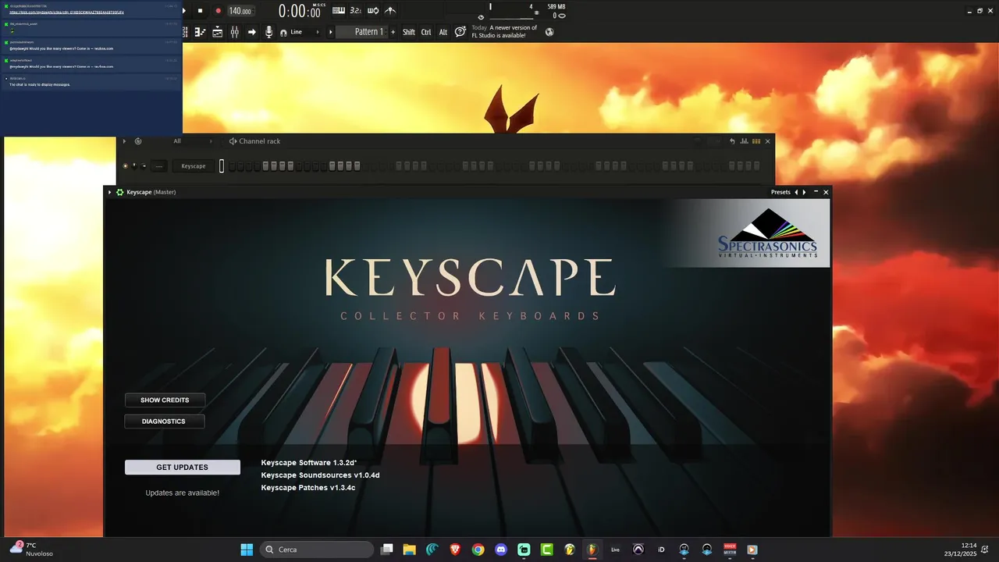
Task: Toggle Channel rack graph editor icon
Action: (x=744, y=141)
